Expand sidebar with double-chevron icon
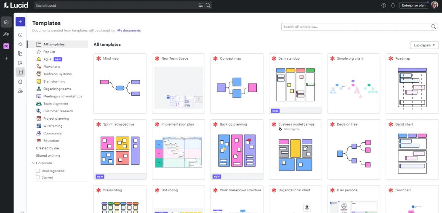This screenshot has height=213, width=442. click(x=23, y=212)
